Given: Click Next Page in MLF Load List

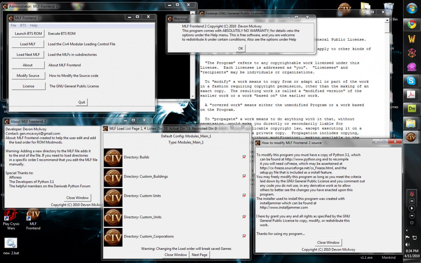Looking at the screenshot, I should [x=200, y=255].
